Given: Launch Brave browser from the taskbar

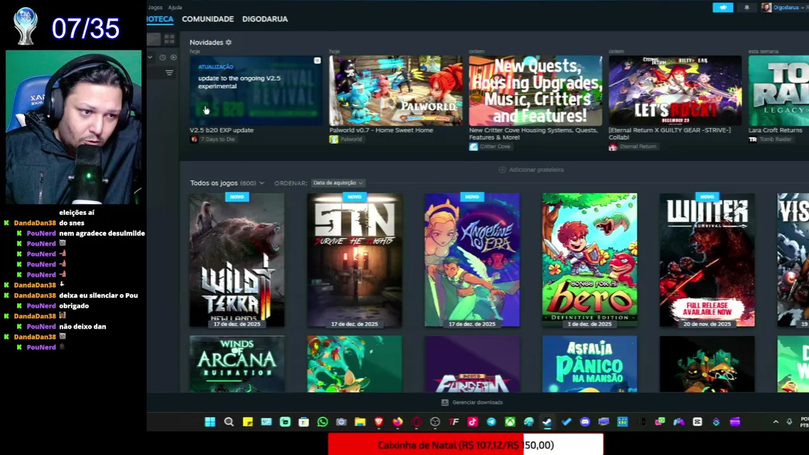Looking at the screenshot, I should [379, 422].
